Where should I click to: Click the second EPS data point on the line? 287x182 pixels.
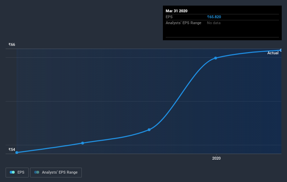82,143
